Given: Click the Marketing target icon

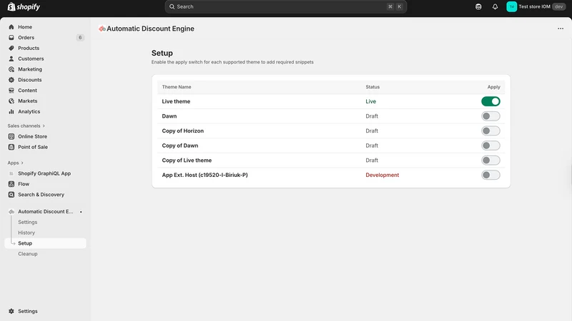Looking at the screenshot, I should click(x=11, y=69).
